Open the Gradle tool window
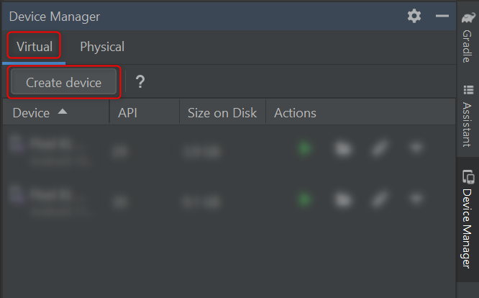Viewport: 479px width, 298px height. pos(467,37)
